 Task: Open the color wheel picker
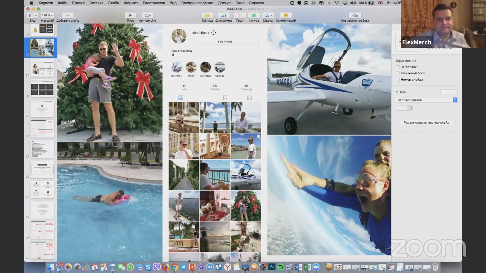click(410, 108)
